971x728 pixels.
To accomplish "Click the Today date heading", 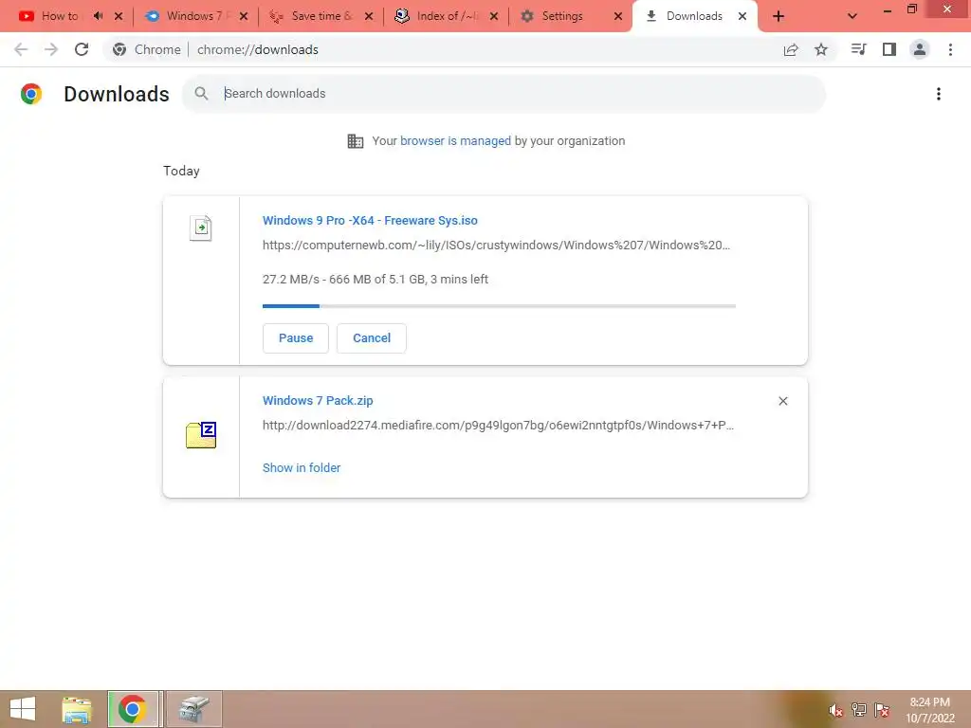I will pyautogui.click(x=181, y=171).
